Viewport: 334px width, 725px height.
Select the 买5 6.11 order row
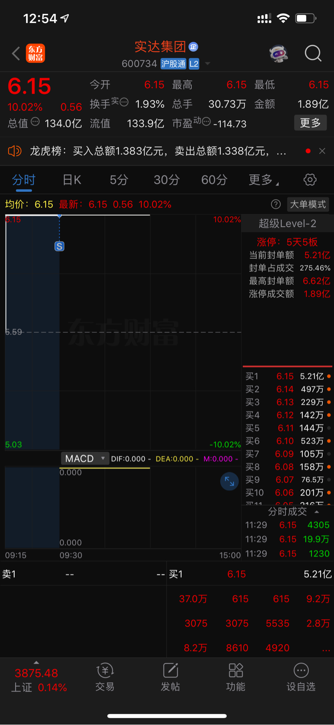coord(287,428)
